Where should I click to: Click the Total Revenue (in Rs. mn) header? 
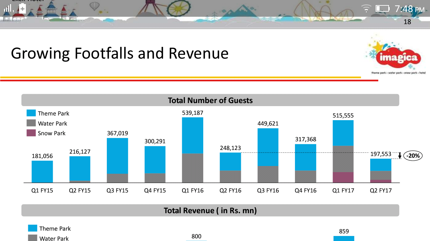click(x=210, y=210)
